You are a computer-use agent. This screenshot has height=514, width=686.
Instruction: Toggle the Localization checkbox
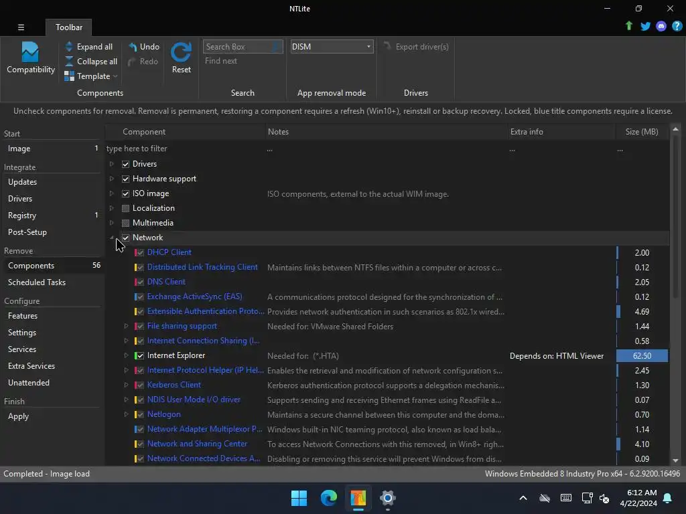tap(125, 208)
